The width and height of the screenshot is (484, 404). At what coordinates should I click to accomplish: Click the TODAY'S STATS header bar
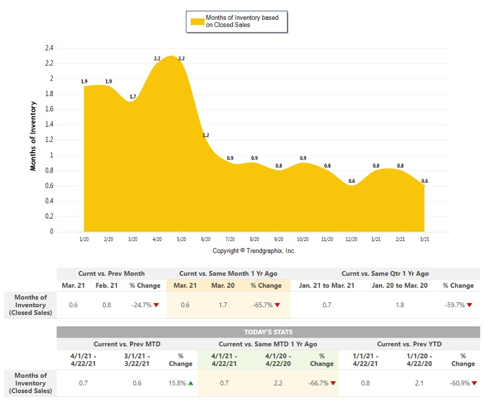coord(268,332)
